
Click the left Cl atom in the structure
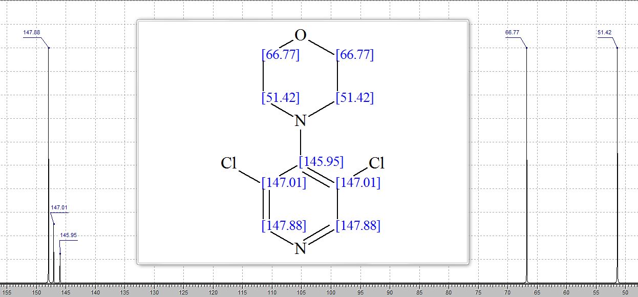click(229, 163)
